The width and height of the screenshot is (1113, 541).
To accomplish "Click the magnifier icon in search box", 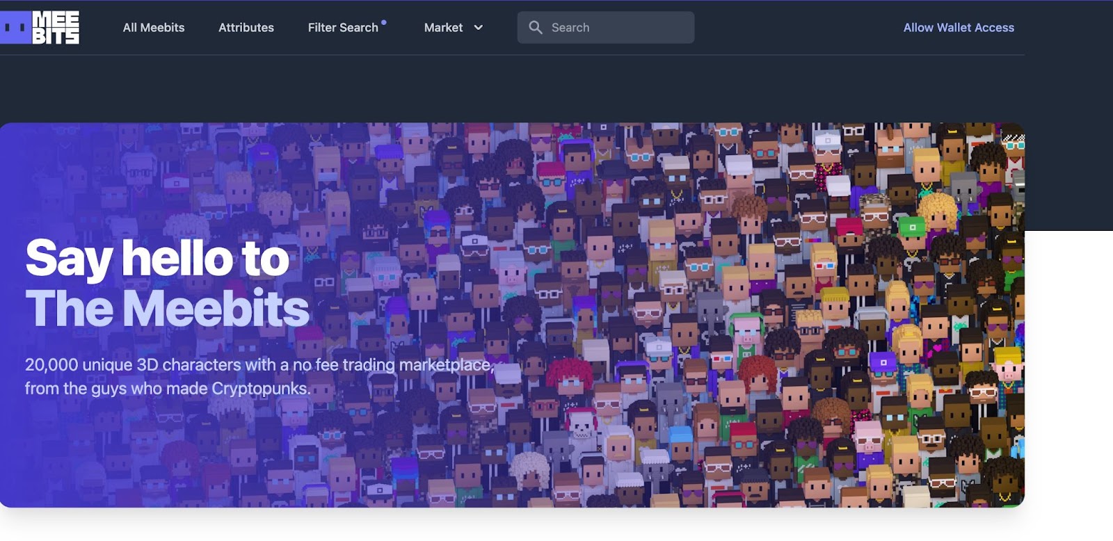I will tap(535, 28).
